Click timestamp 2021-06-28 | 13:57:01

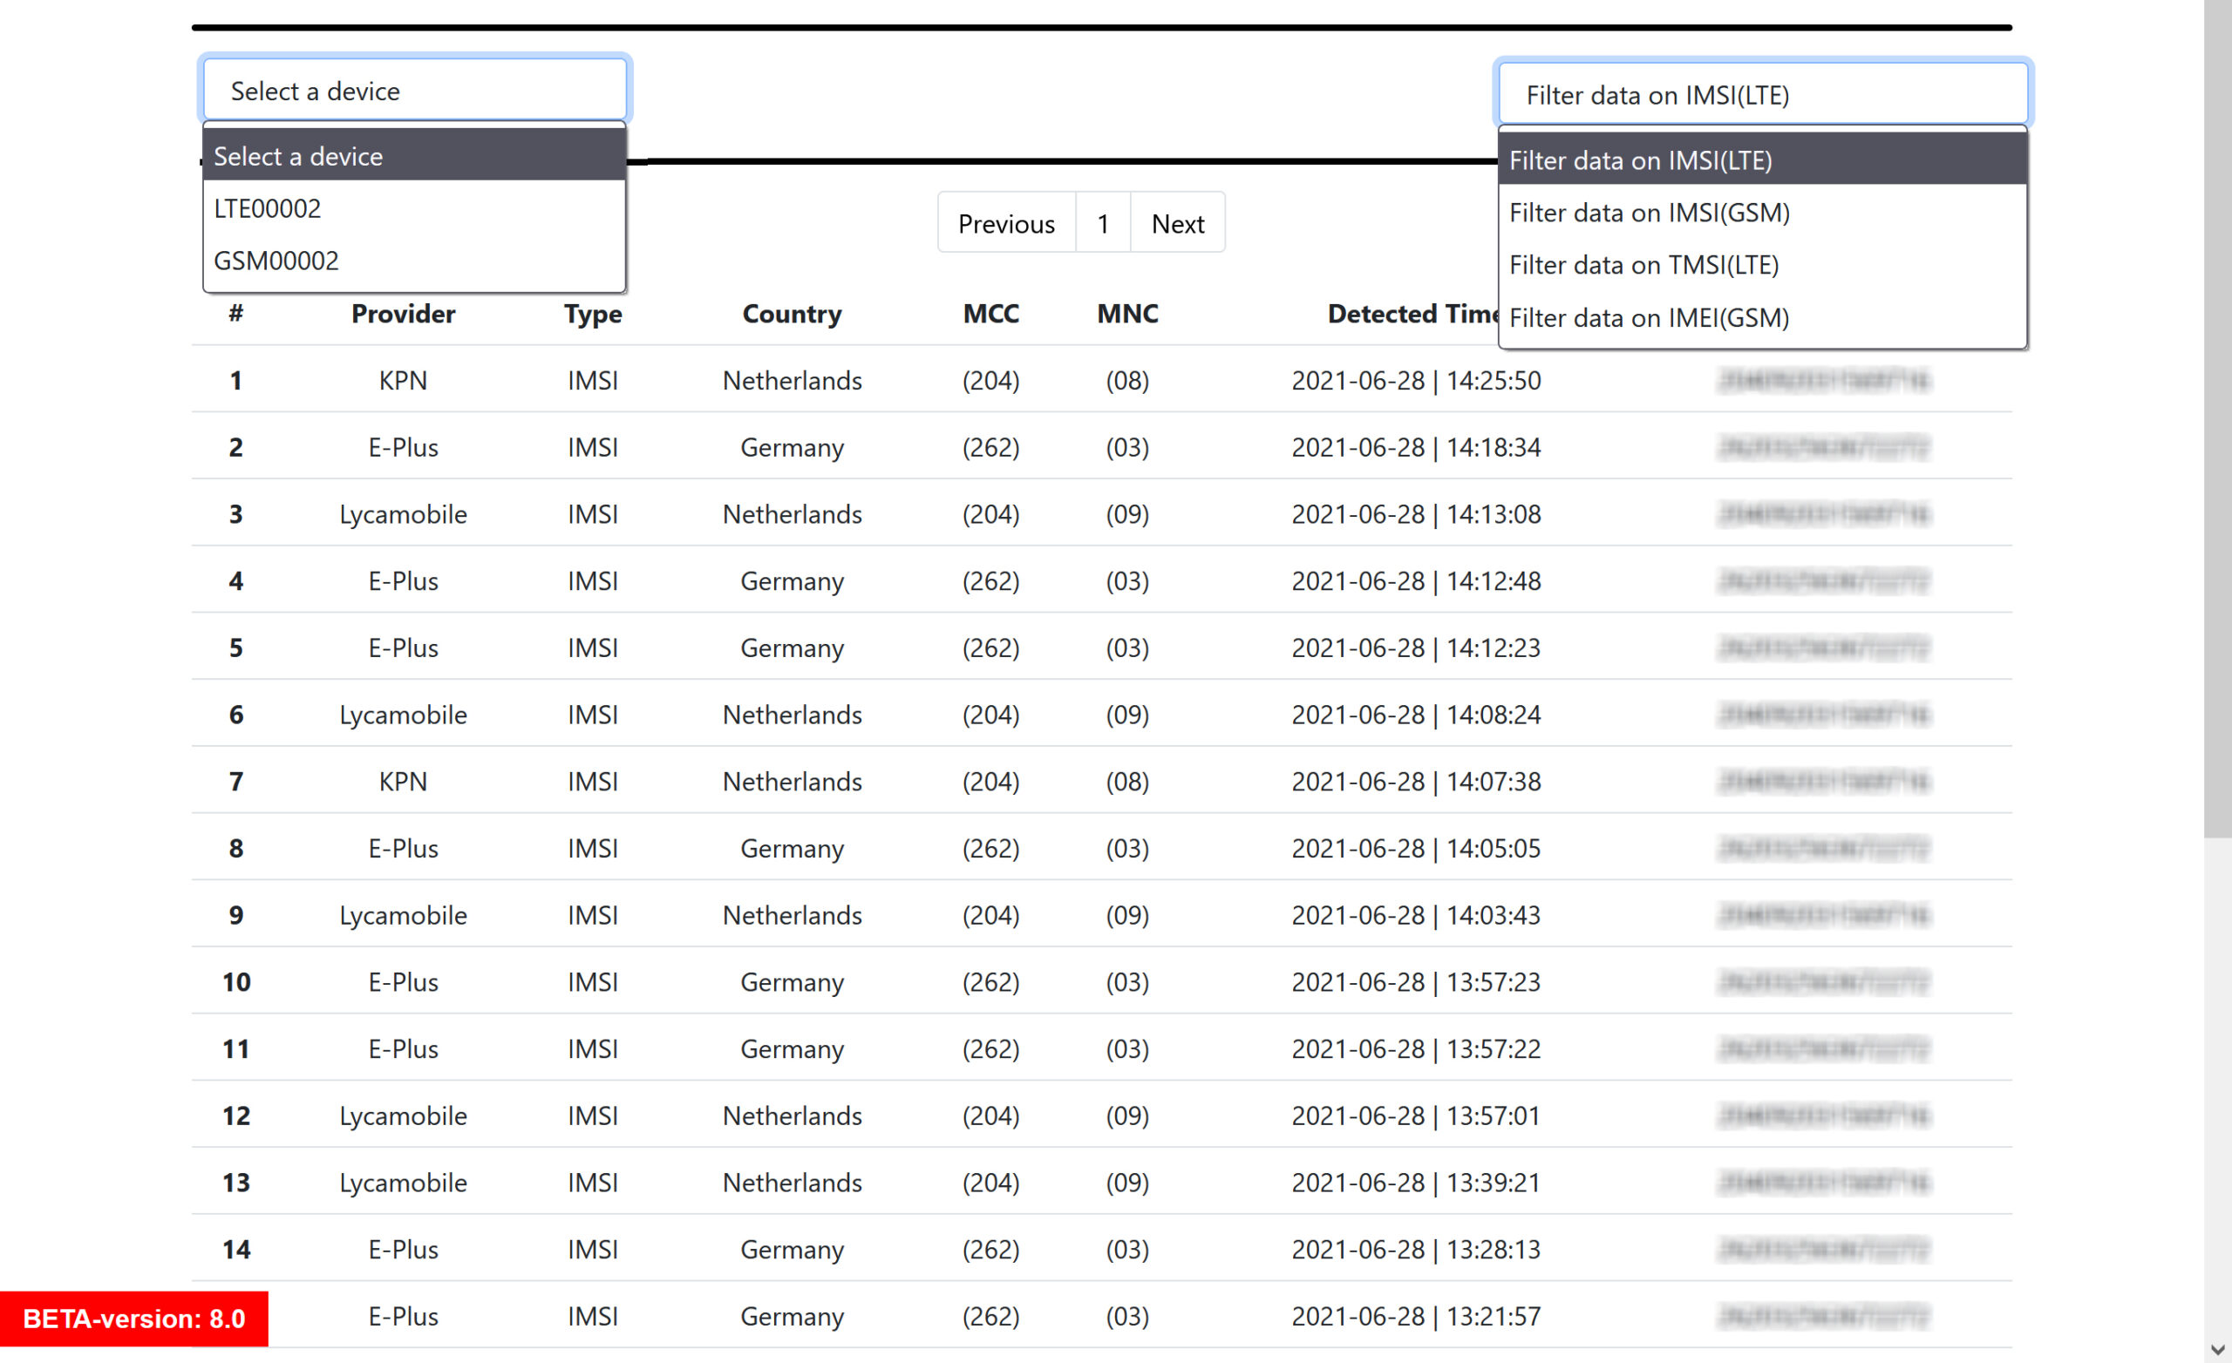coord(1416,1115)
